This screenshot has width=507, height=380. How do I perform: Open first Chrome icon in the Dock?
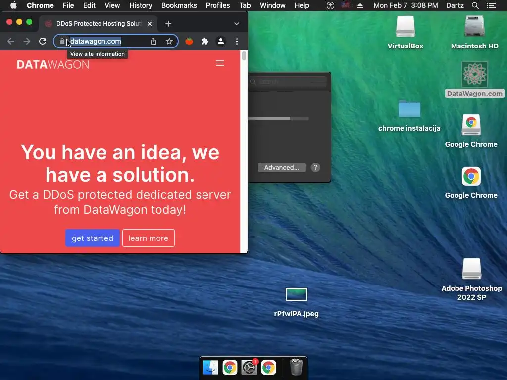pos(230,368)
